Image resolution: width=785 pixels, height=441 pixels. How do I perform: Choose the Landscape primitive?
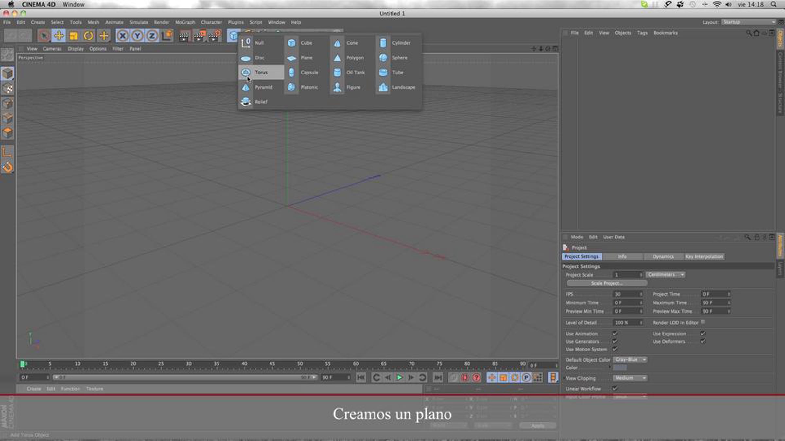(397, 87)
